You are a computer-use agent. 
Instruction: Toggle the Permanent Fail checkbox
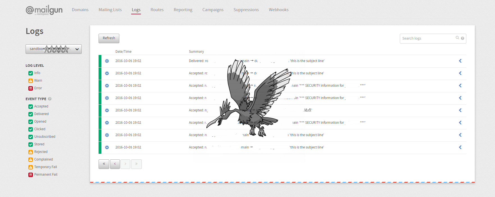click(x=31, y=175)
